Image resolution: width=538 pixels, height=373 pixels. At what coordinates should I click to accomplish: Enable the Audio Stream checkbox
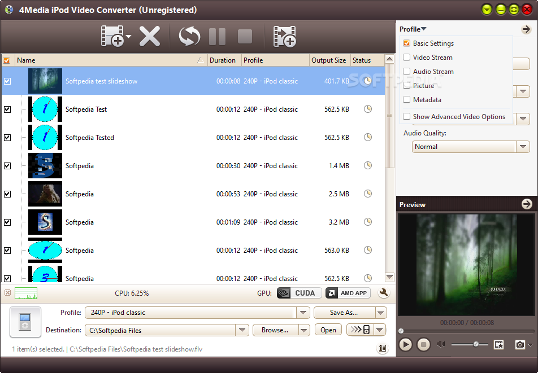coord(406,71)
